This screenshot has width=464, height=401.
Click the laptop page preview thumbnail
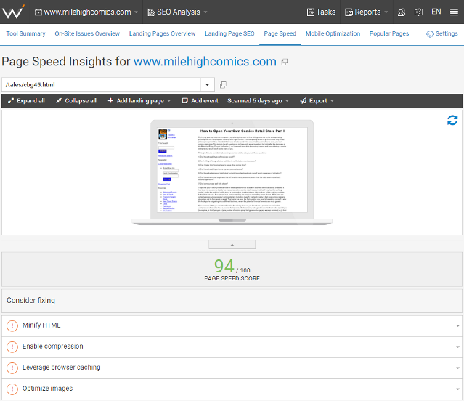coord(232,172)
